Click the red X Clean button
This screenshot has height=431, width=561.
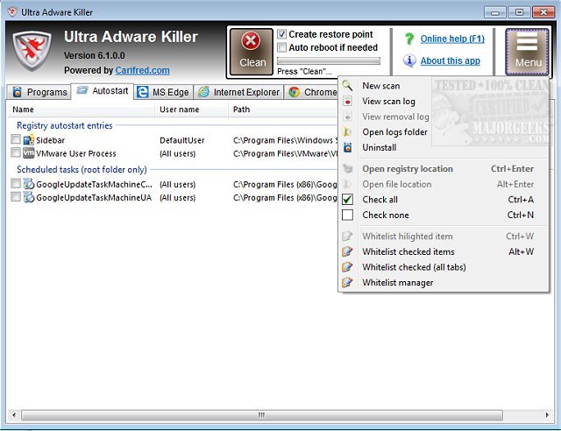(x=252, y=52)
